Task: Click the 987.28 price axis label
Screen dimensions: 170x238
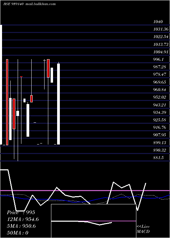Action: click(x=159, y=67)
